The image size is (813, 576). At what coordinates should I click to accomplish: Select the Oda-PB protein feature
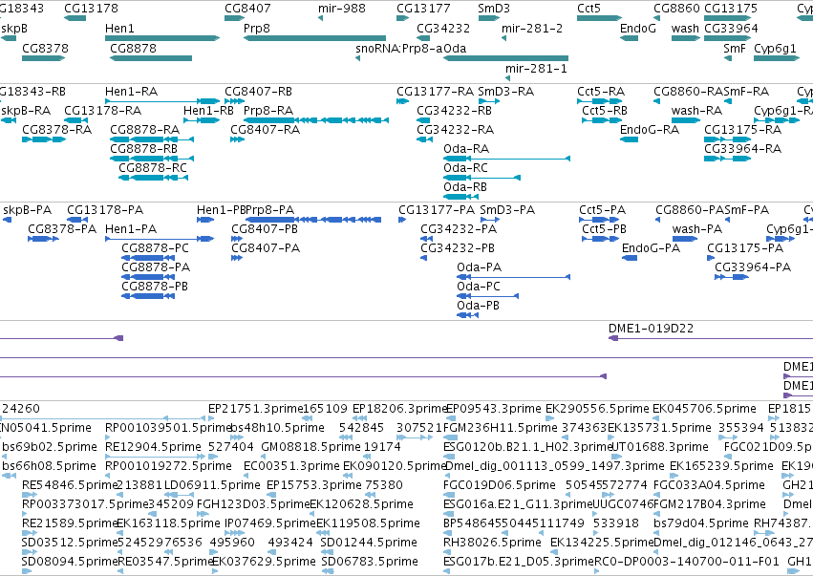point(467,316)
